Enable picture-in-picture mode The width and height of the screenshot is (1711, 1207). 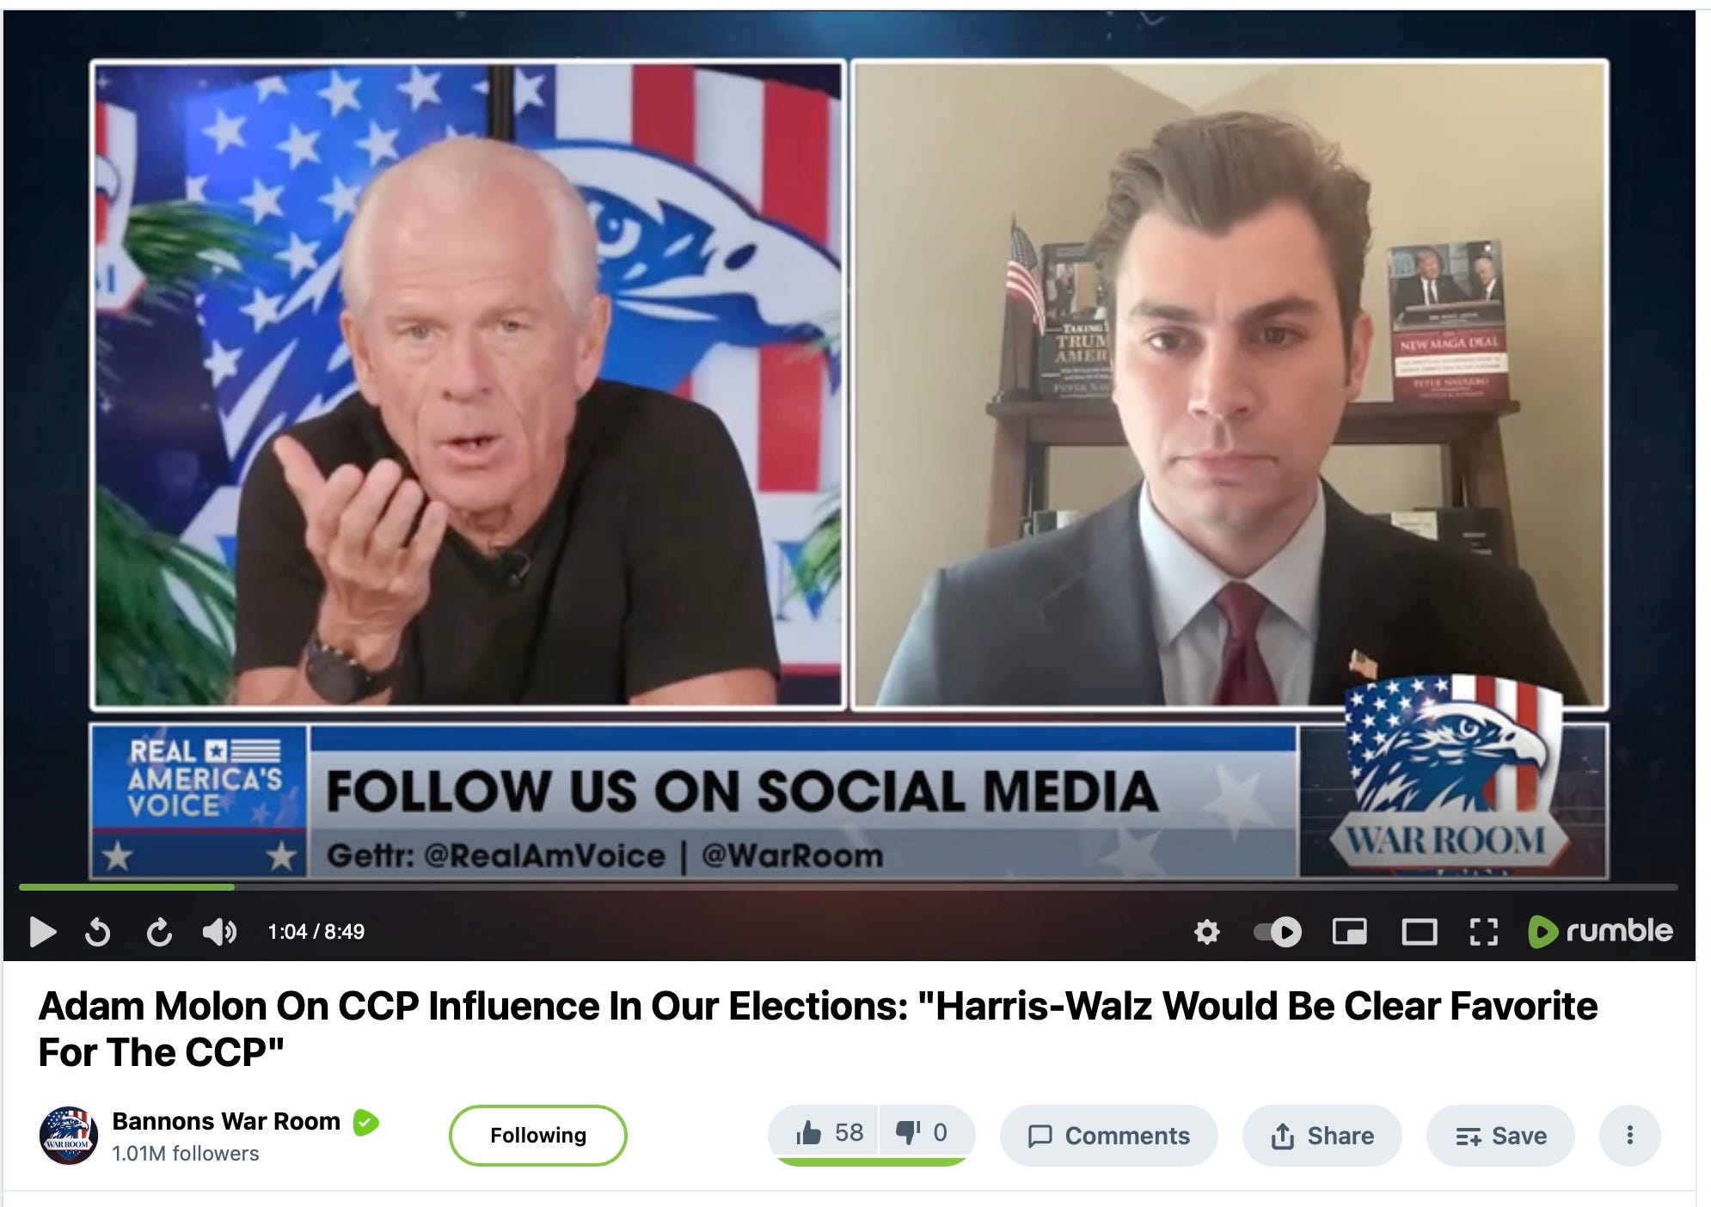pos(1350,932)
